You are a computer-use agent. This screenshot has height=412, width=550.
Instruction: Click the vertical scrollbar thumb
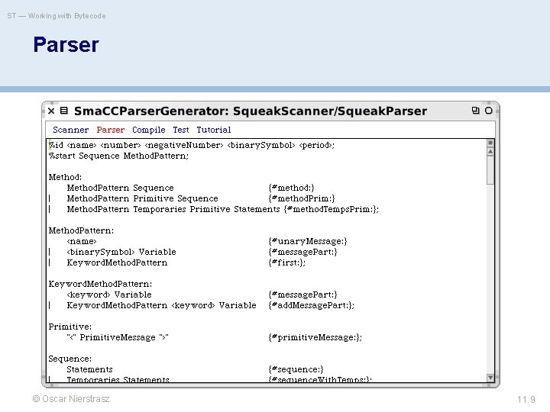490,170
